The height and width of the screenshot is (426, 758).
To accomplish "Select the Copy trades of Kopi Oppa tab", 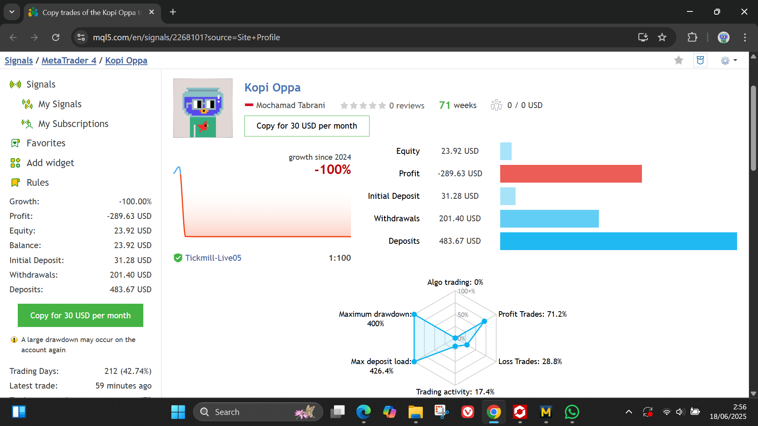I will tap(92, 12).
